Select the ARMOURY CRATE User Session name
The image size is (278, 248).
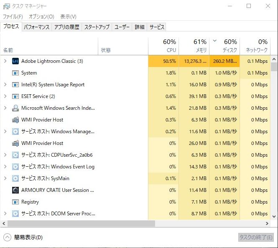(58, 190)
